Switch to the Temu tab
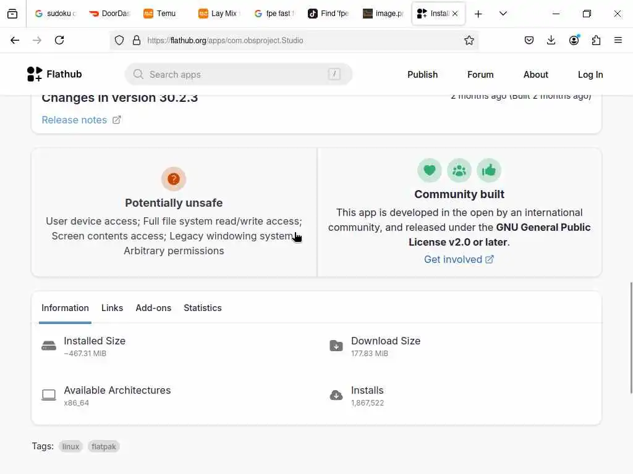Screen dimensions: 633x474 pos(163,14)
